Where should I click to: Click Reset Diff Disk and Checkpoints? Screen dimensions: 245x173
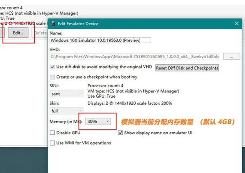(187, 68)
